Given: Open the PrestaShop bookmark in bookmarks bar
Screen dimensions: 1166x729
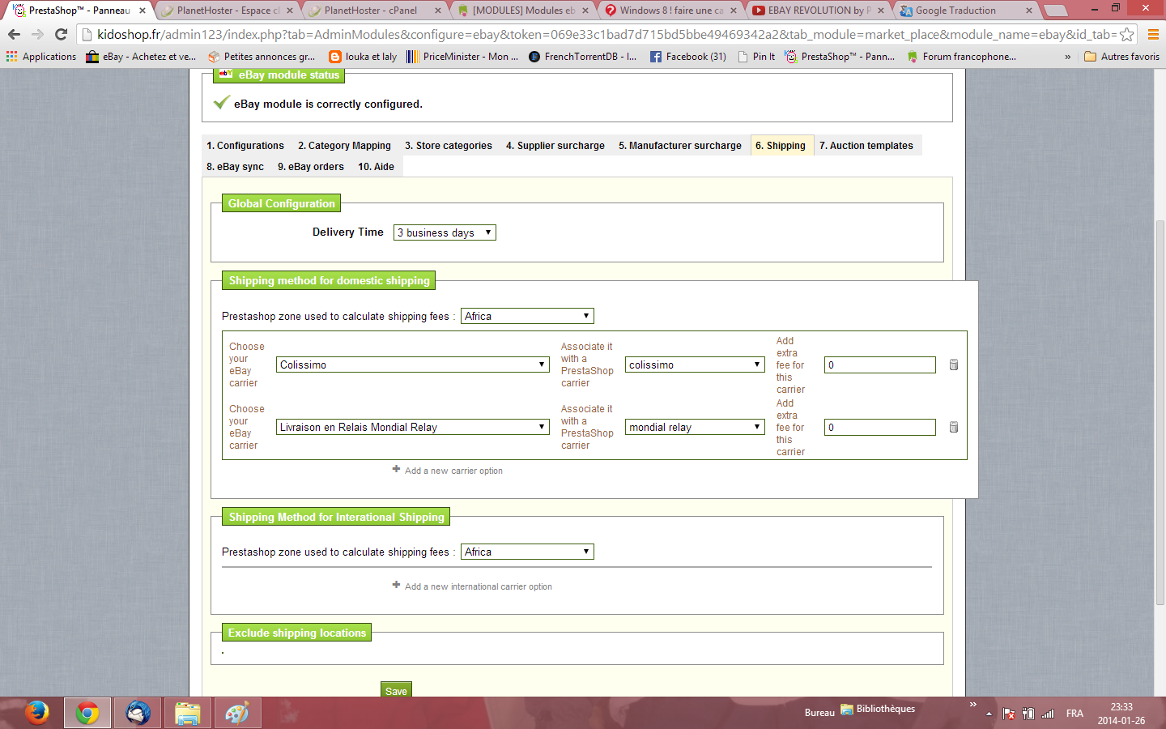Looking at the screenshot, I should [x=840, y=57].
